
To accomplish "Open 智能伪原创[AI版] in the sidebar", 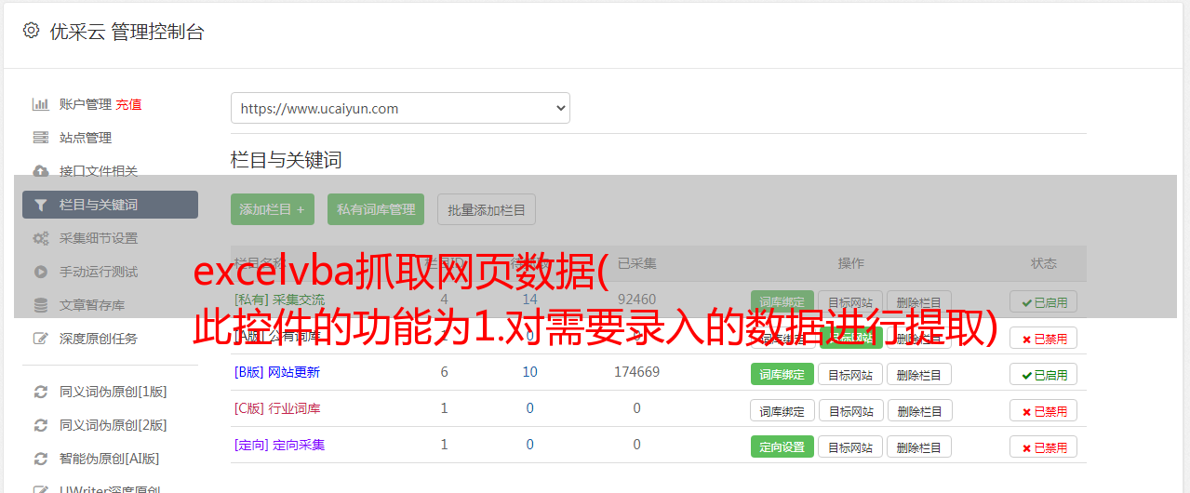I will coord(110,459).
